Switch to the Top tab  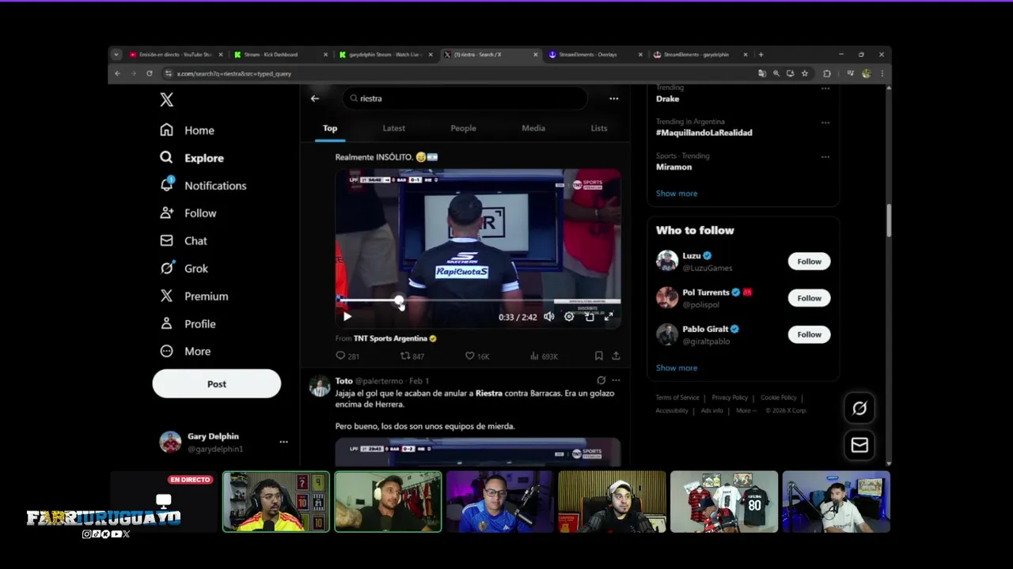pos(330,128)
